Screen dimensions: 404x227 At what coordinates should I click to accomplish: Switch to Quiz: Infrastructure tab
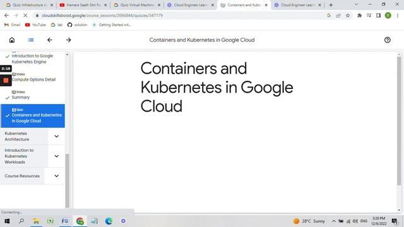29,5
